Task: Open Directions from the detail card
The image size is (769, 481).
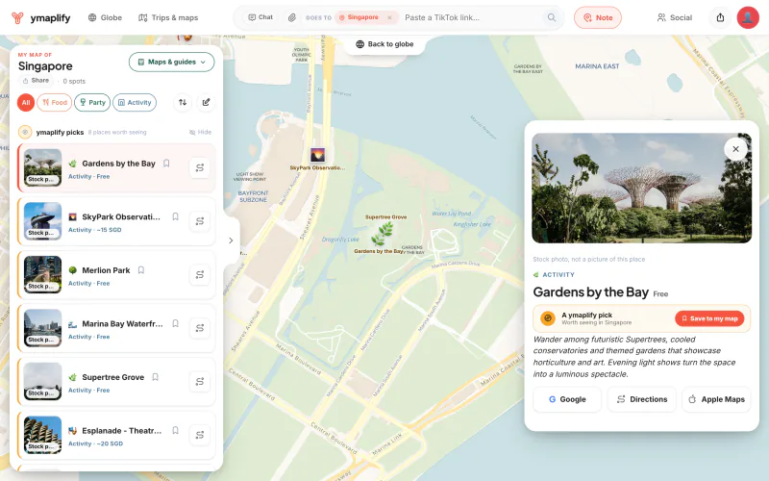Action: [x=642, y=399]
